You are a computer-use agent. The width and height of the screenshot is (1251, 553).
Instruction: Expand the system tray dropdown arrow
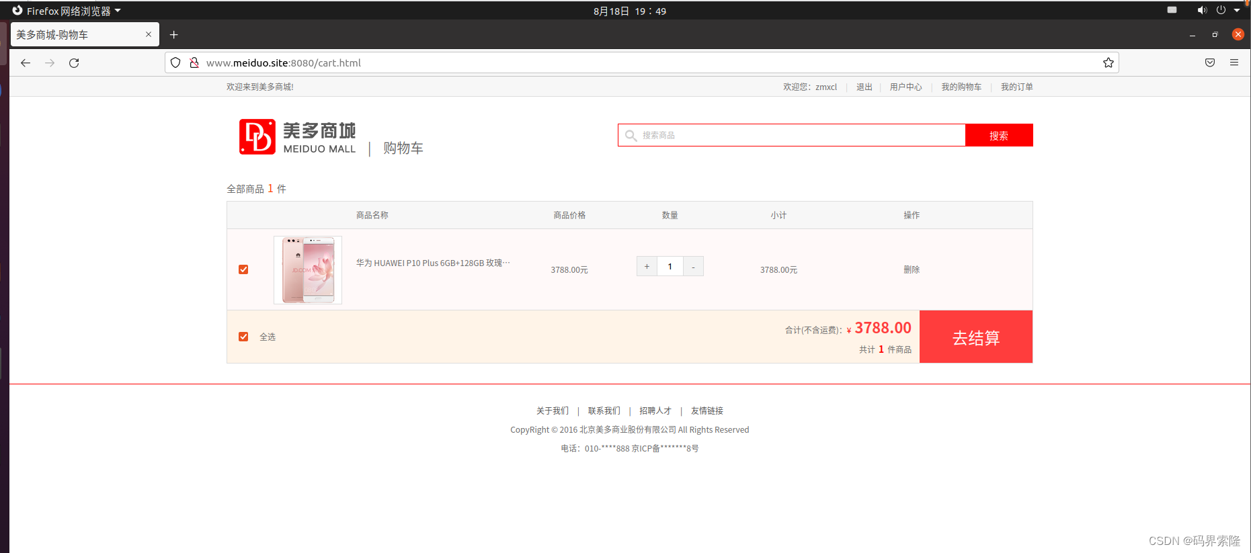[1237, 10]
